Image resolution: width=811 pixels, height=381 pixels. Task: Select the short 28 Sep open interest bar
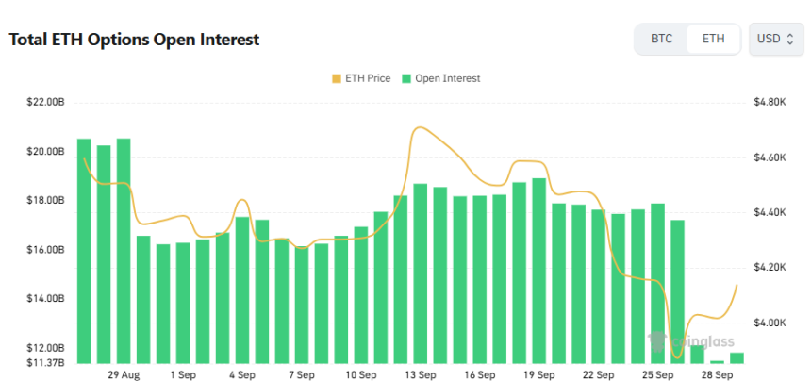[717, 361]
